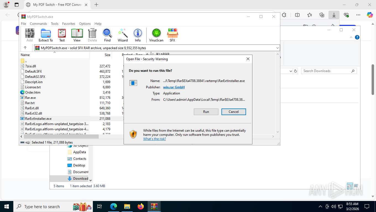
Task: Click the browser Favorites star icon
Action: [310, 15]
